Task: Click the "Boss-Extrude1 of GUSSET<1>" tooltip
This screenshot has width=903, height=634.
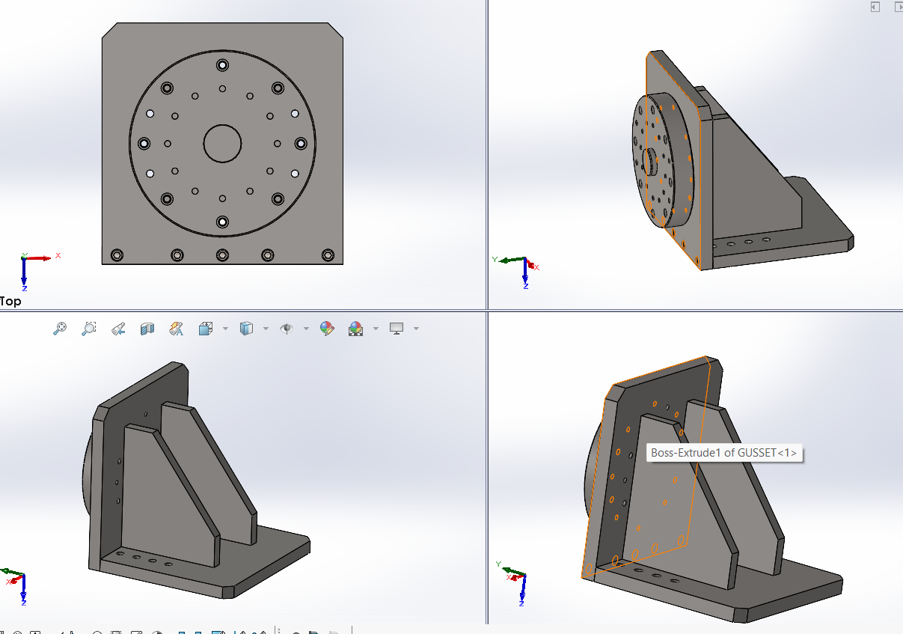Action: [724, 453]
